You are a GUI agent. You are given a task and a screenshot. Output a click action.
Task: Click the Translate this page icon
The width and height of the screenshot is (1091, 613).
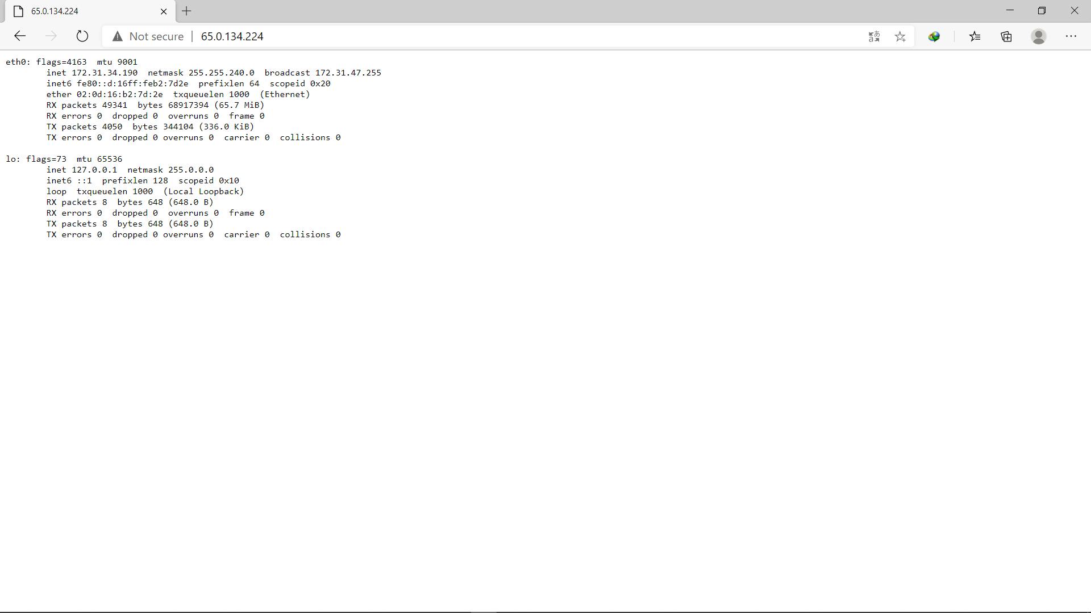874,36
